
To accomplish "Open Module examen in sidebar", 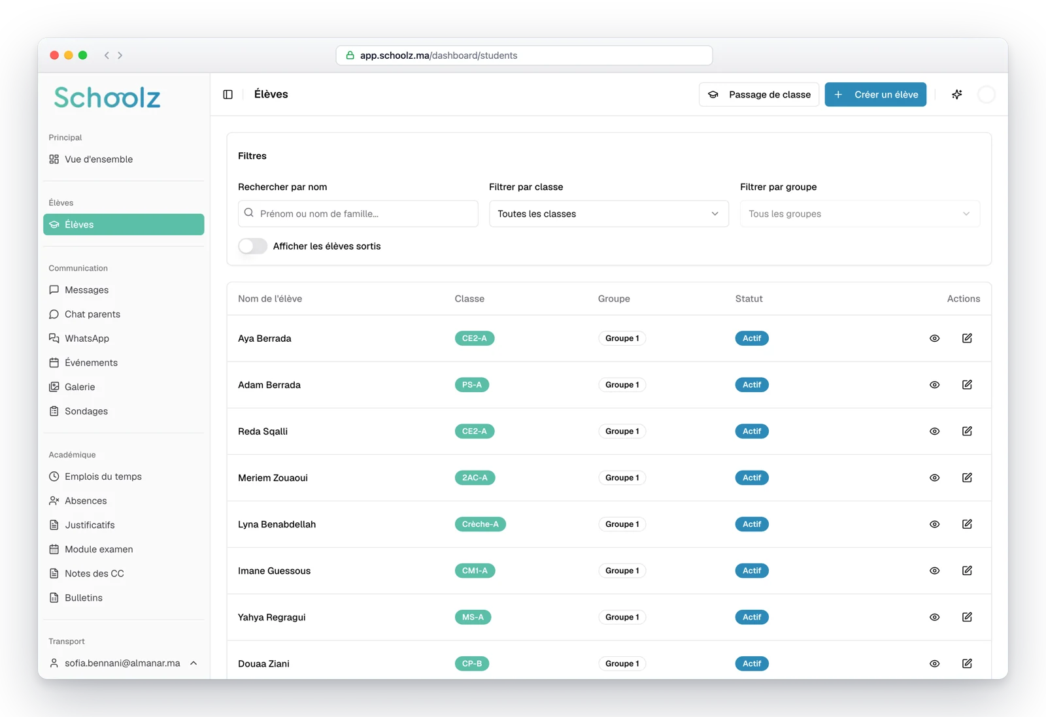I will coord(124,549).
